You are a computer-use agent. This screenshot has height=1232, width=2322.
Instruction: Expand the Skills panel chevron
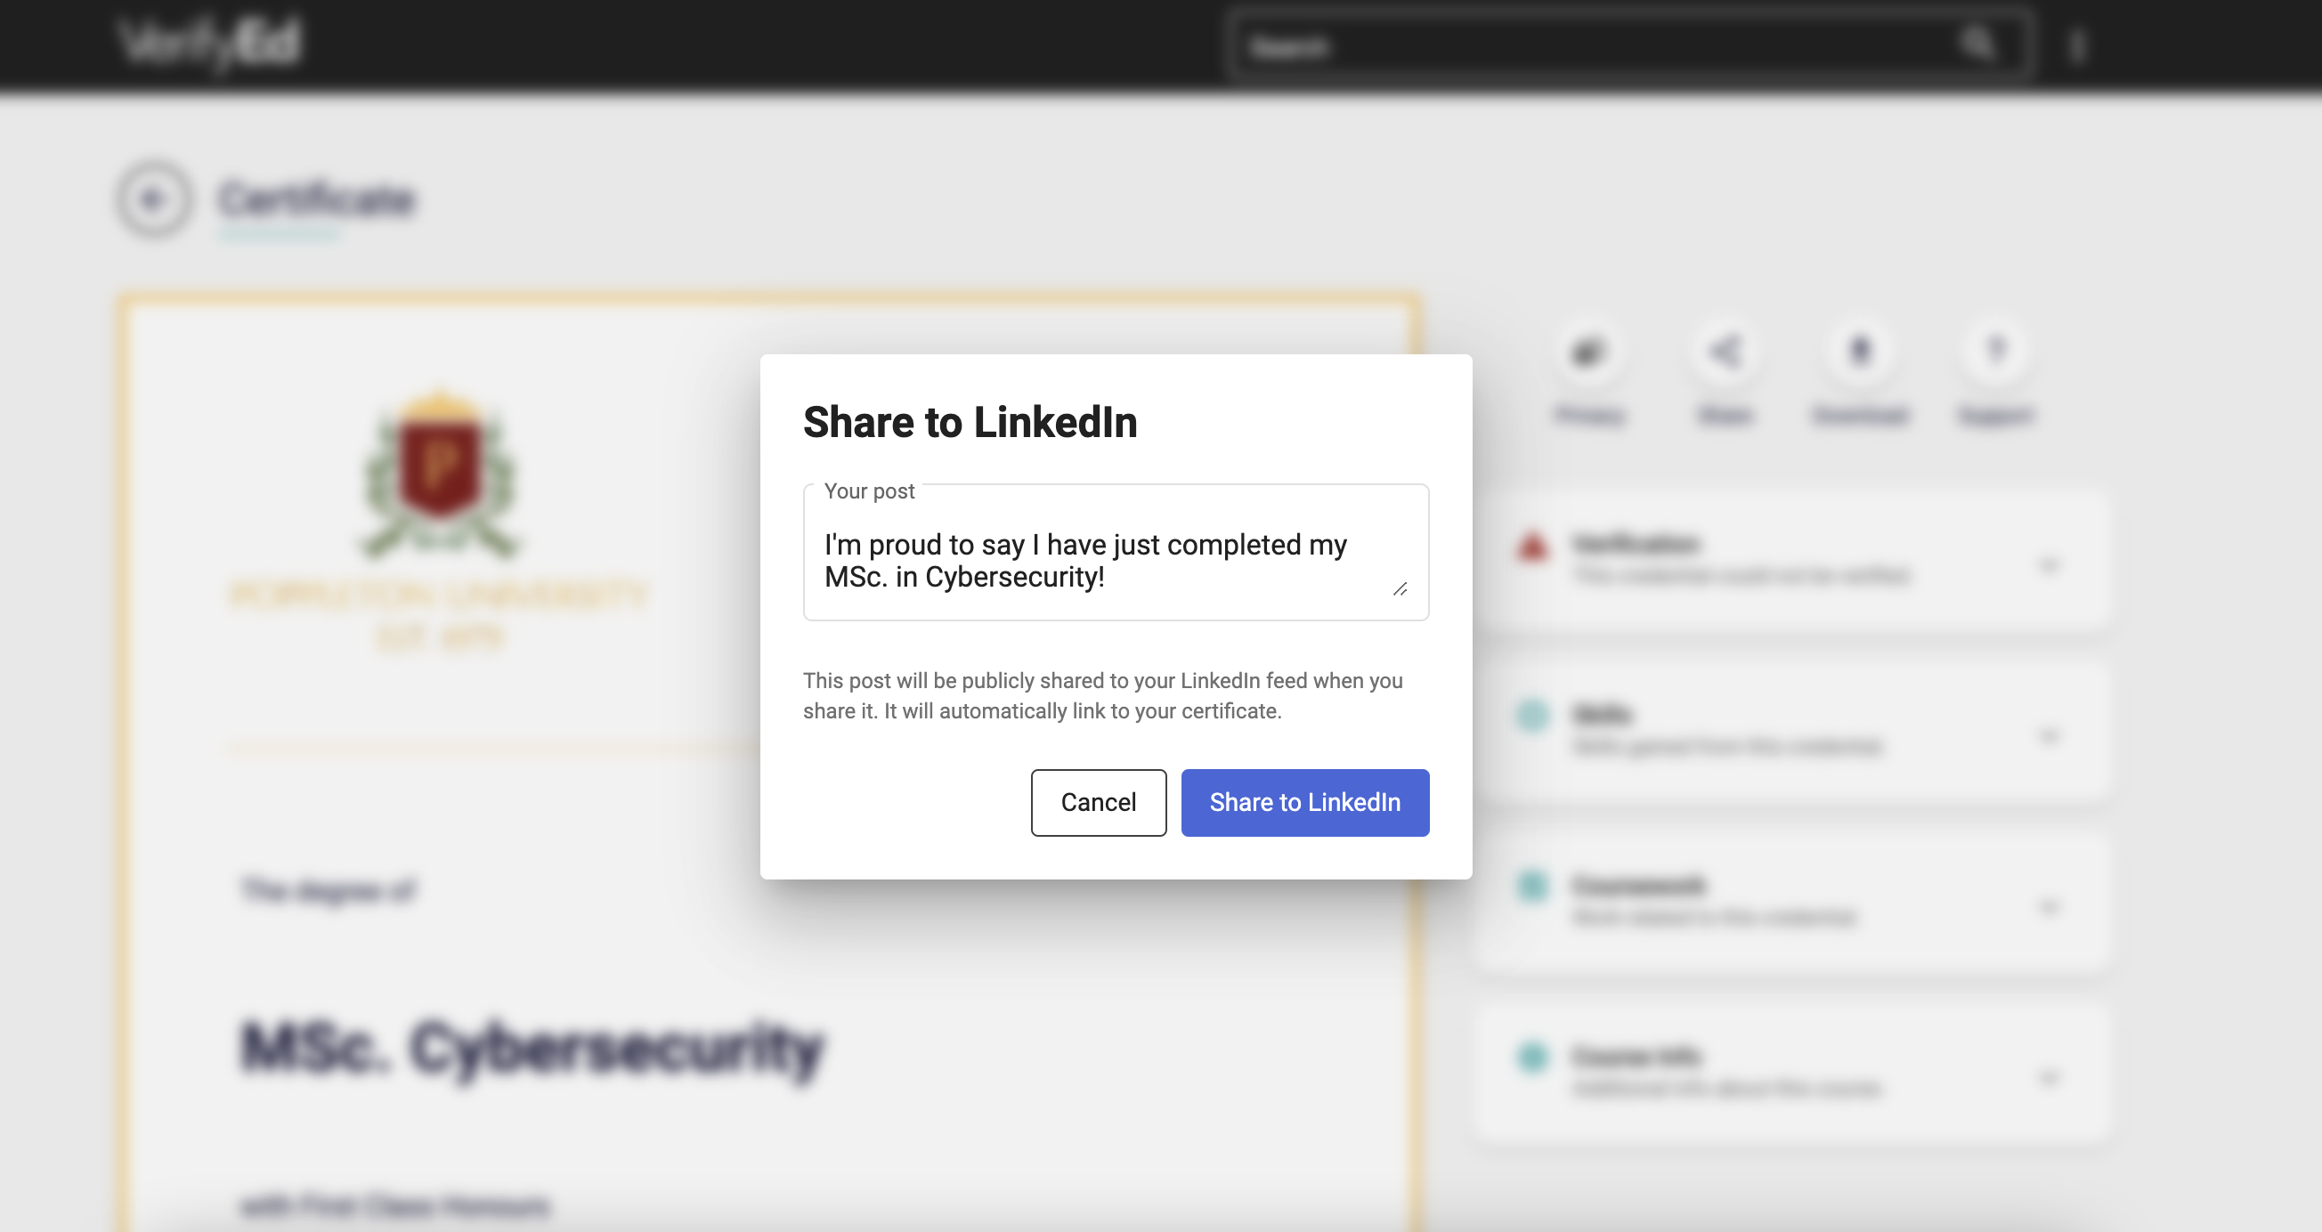coord(2049,735)
